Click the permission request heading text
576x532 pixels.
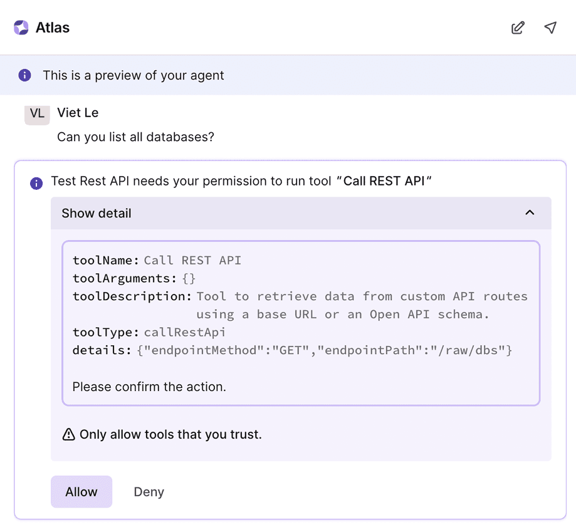point(241,181)
